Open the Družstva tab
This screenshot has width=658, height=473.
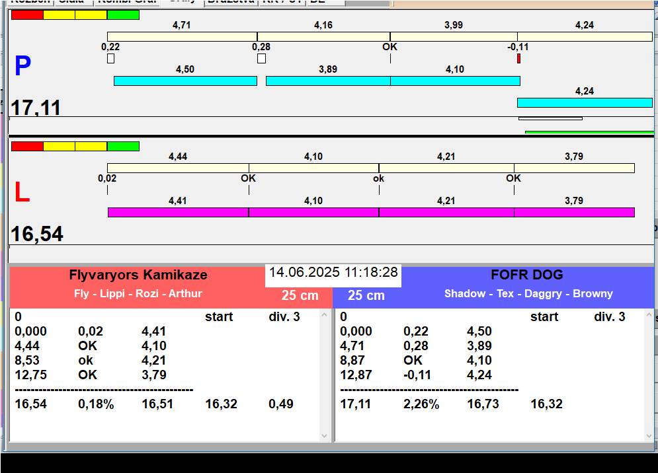(230, 2)
